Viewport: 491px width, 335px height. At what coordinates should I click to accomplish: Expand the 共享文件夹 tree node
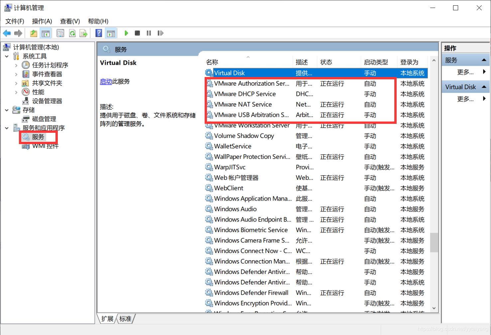(16, 83)
